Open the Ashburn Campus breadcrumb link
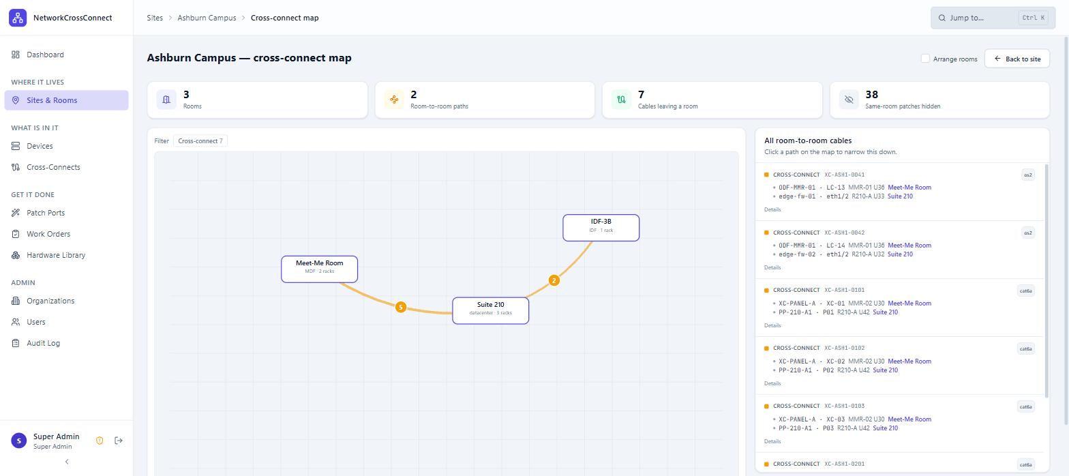 [207, 18]
